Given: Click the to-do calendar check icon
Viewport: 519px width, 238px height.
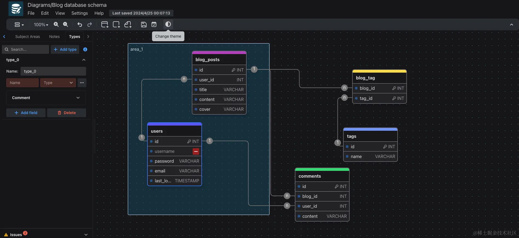Looking at the screenshot, I should (x=154, y=25).
